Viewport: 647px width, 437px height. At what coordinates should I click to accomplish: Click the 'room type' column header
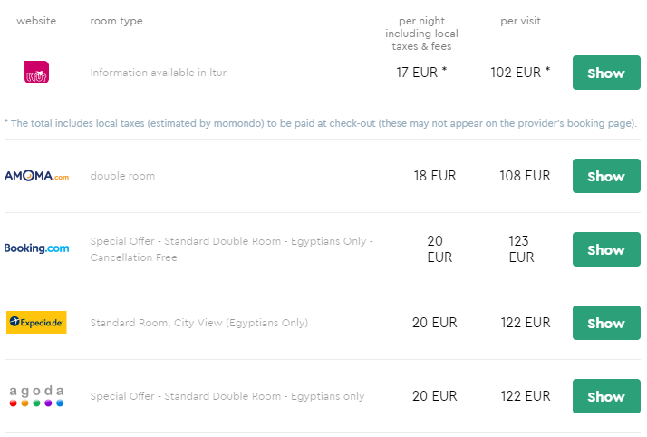pos(116,21)
